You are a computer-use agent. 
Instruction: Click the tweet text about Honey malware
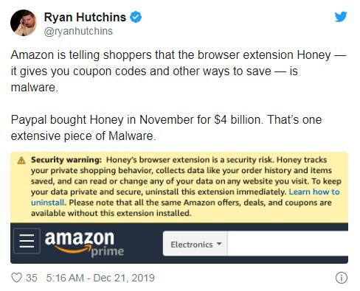click(x=179, y=71)
